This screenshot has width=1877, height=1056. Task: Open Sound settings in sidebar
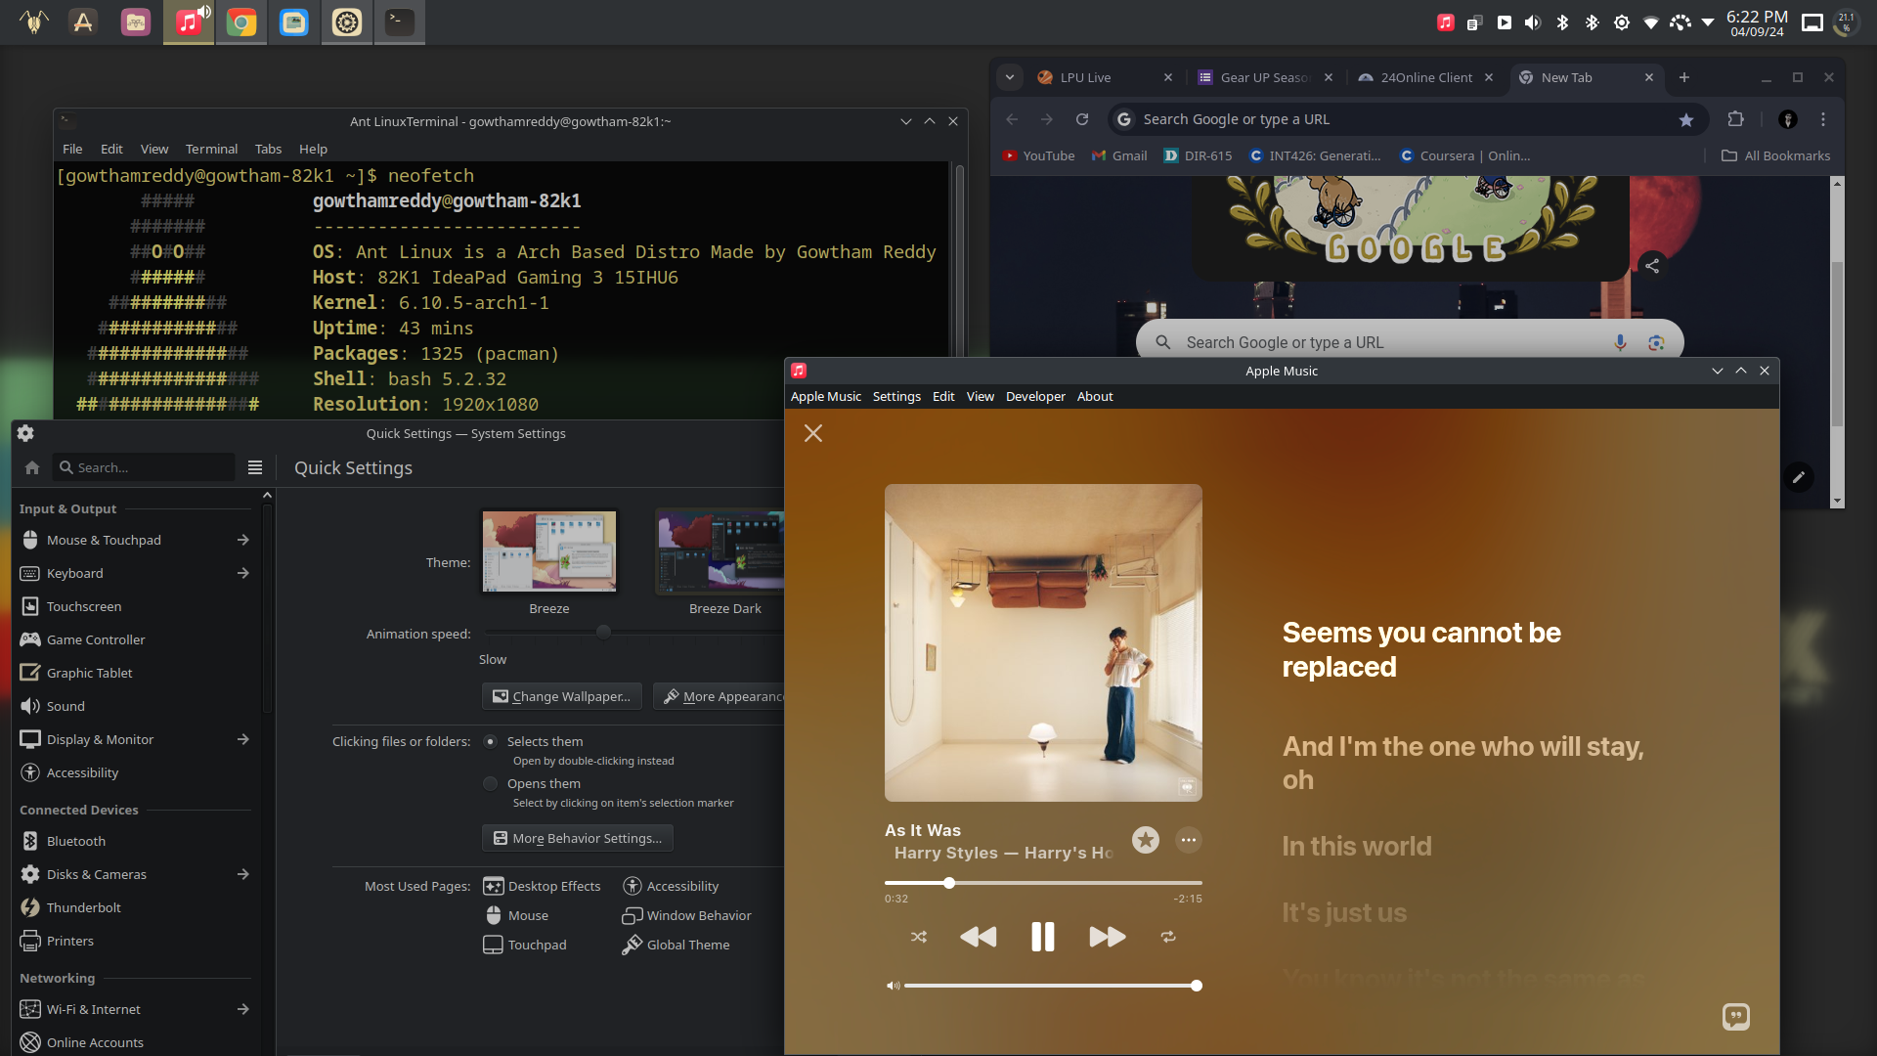coord(135,706)
